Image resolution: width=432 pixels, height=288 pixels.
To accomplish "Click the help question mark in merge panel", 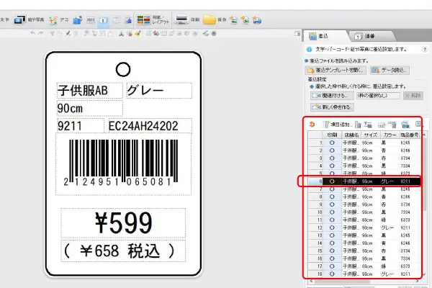I will (x=424, y=50).
